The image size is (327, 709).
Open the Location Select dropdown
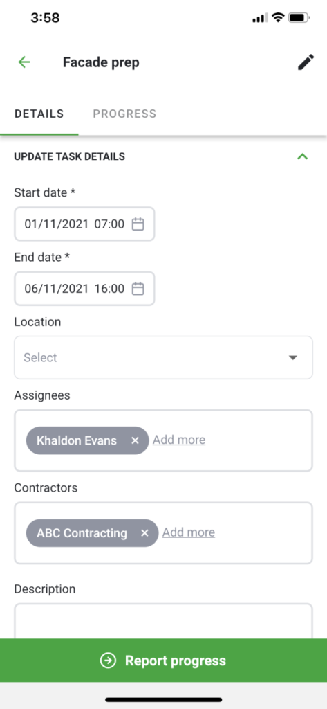(163, 358)
